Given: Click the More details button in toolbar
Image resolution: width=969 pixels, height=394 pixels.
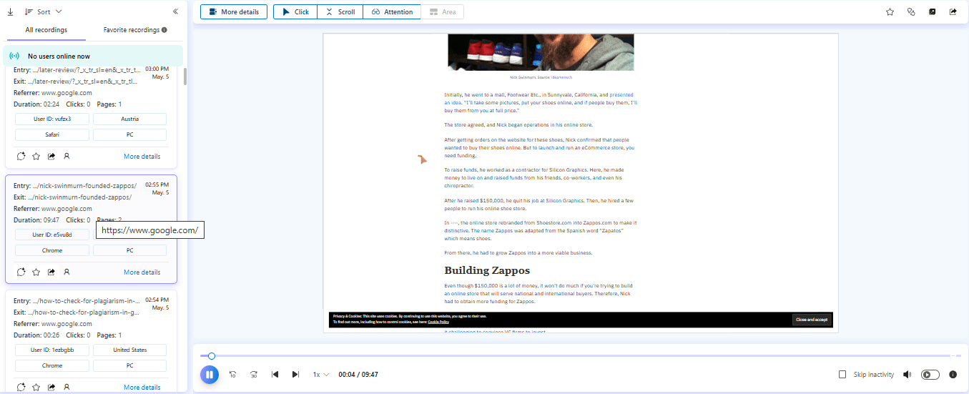Looking at the screenshot, I should click(x=234, y=12).
